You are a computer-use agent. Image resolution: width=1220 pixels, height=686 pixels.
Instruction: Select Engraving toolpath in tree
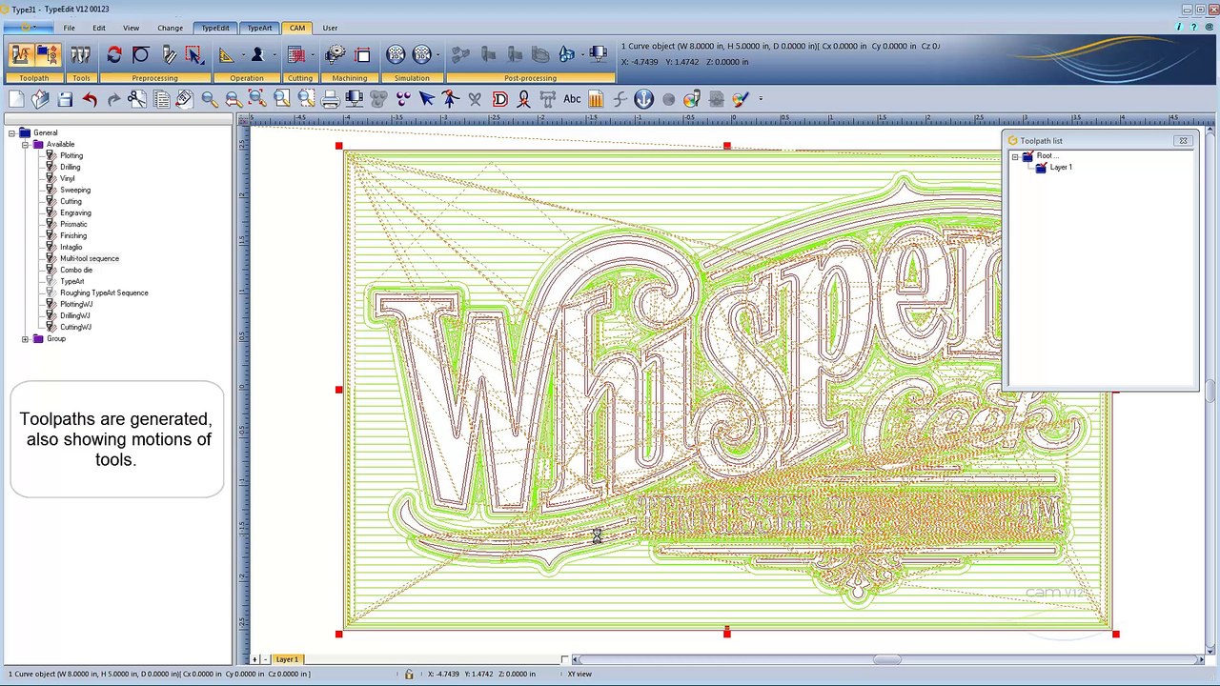point(75,213)
